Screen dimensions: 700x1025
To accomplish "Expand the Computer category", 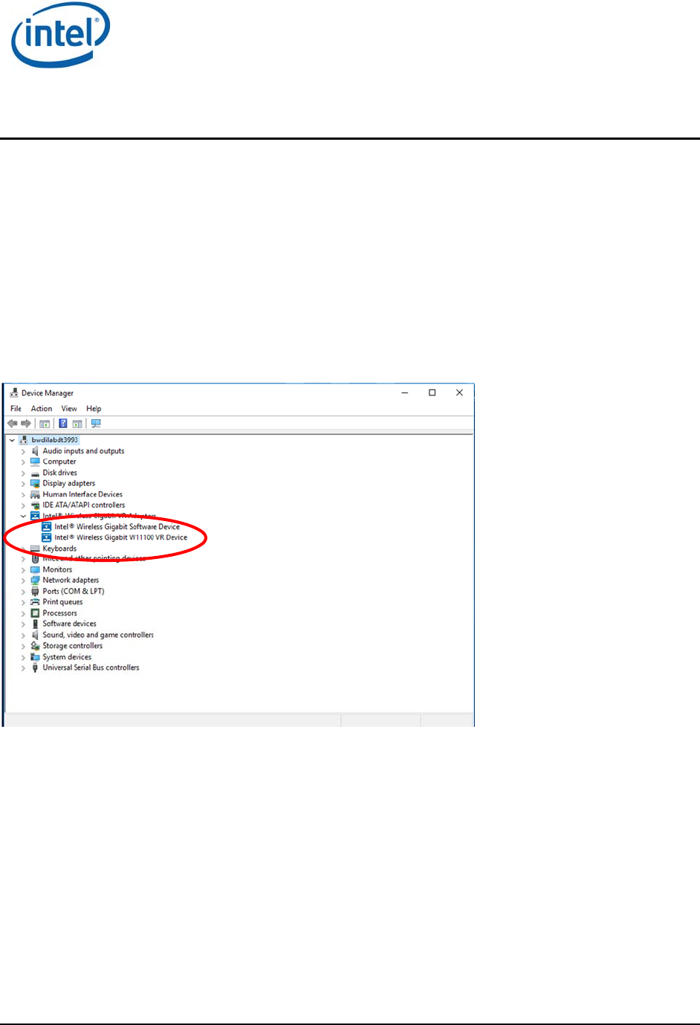I will (23, 462).
